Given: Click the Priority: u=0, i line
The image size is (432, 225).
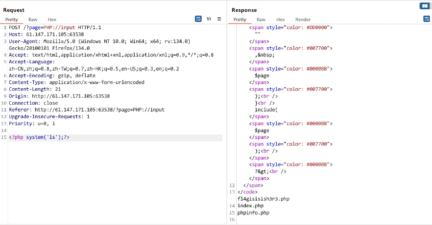Looking at the screenshot, I should (x=32, y=123).
